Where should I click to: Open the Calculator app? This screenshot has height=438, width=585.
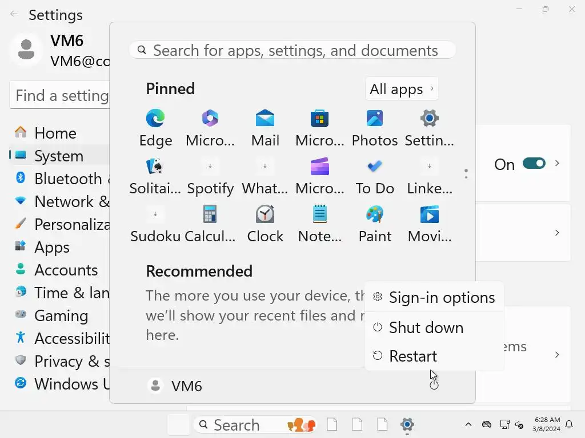[210, 224]
